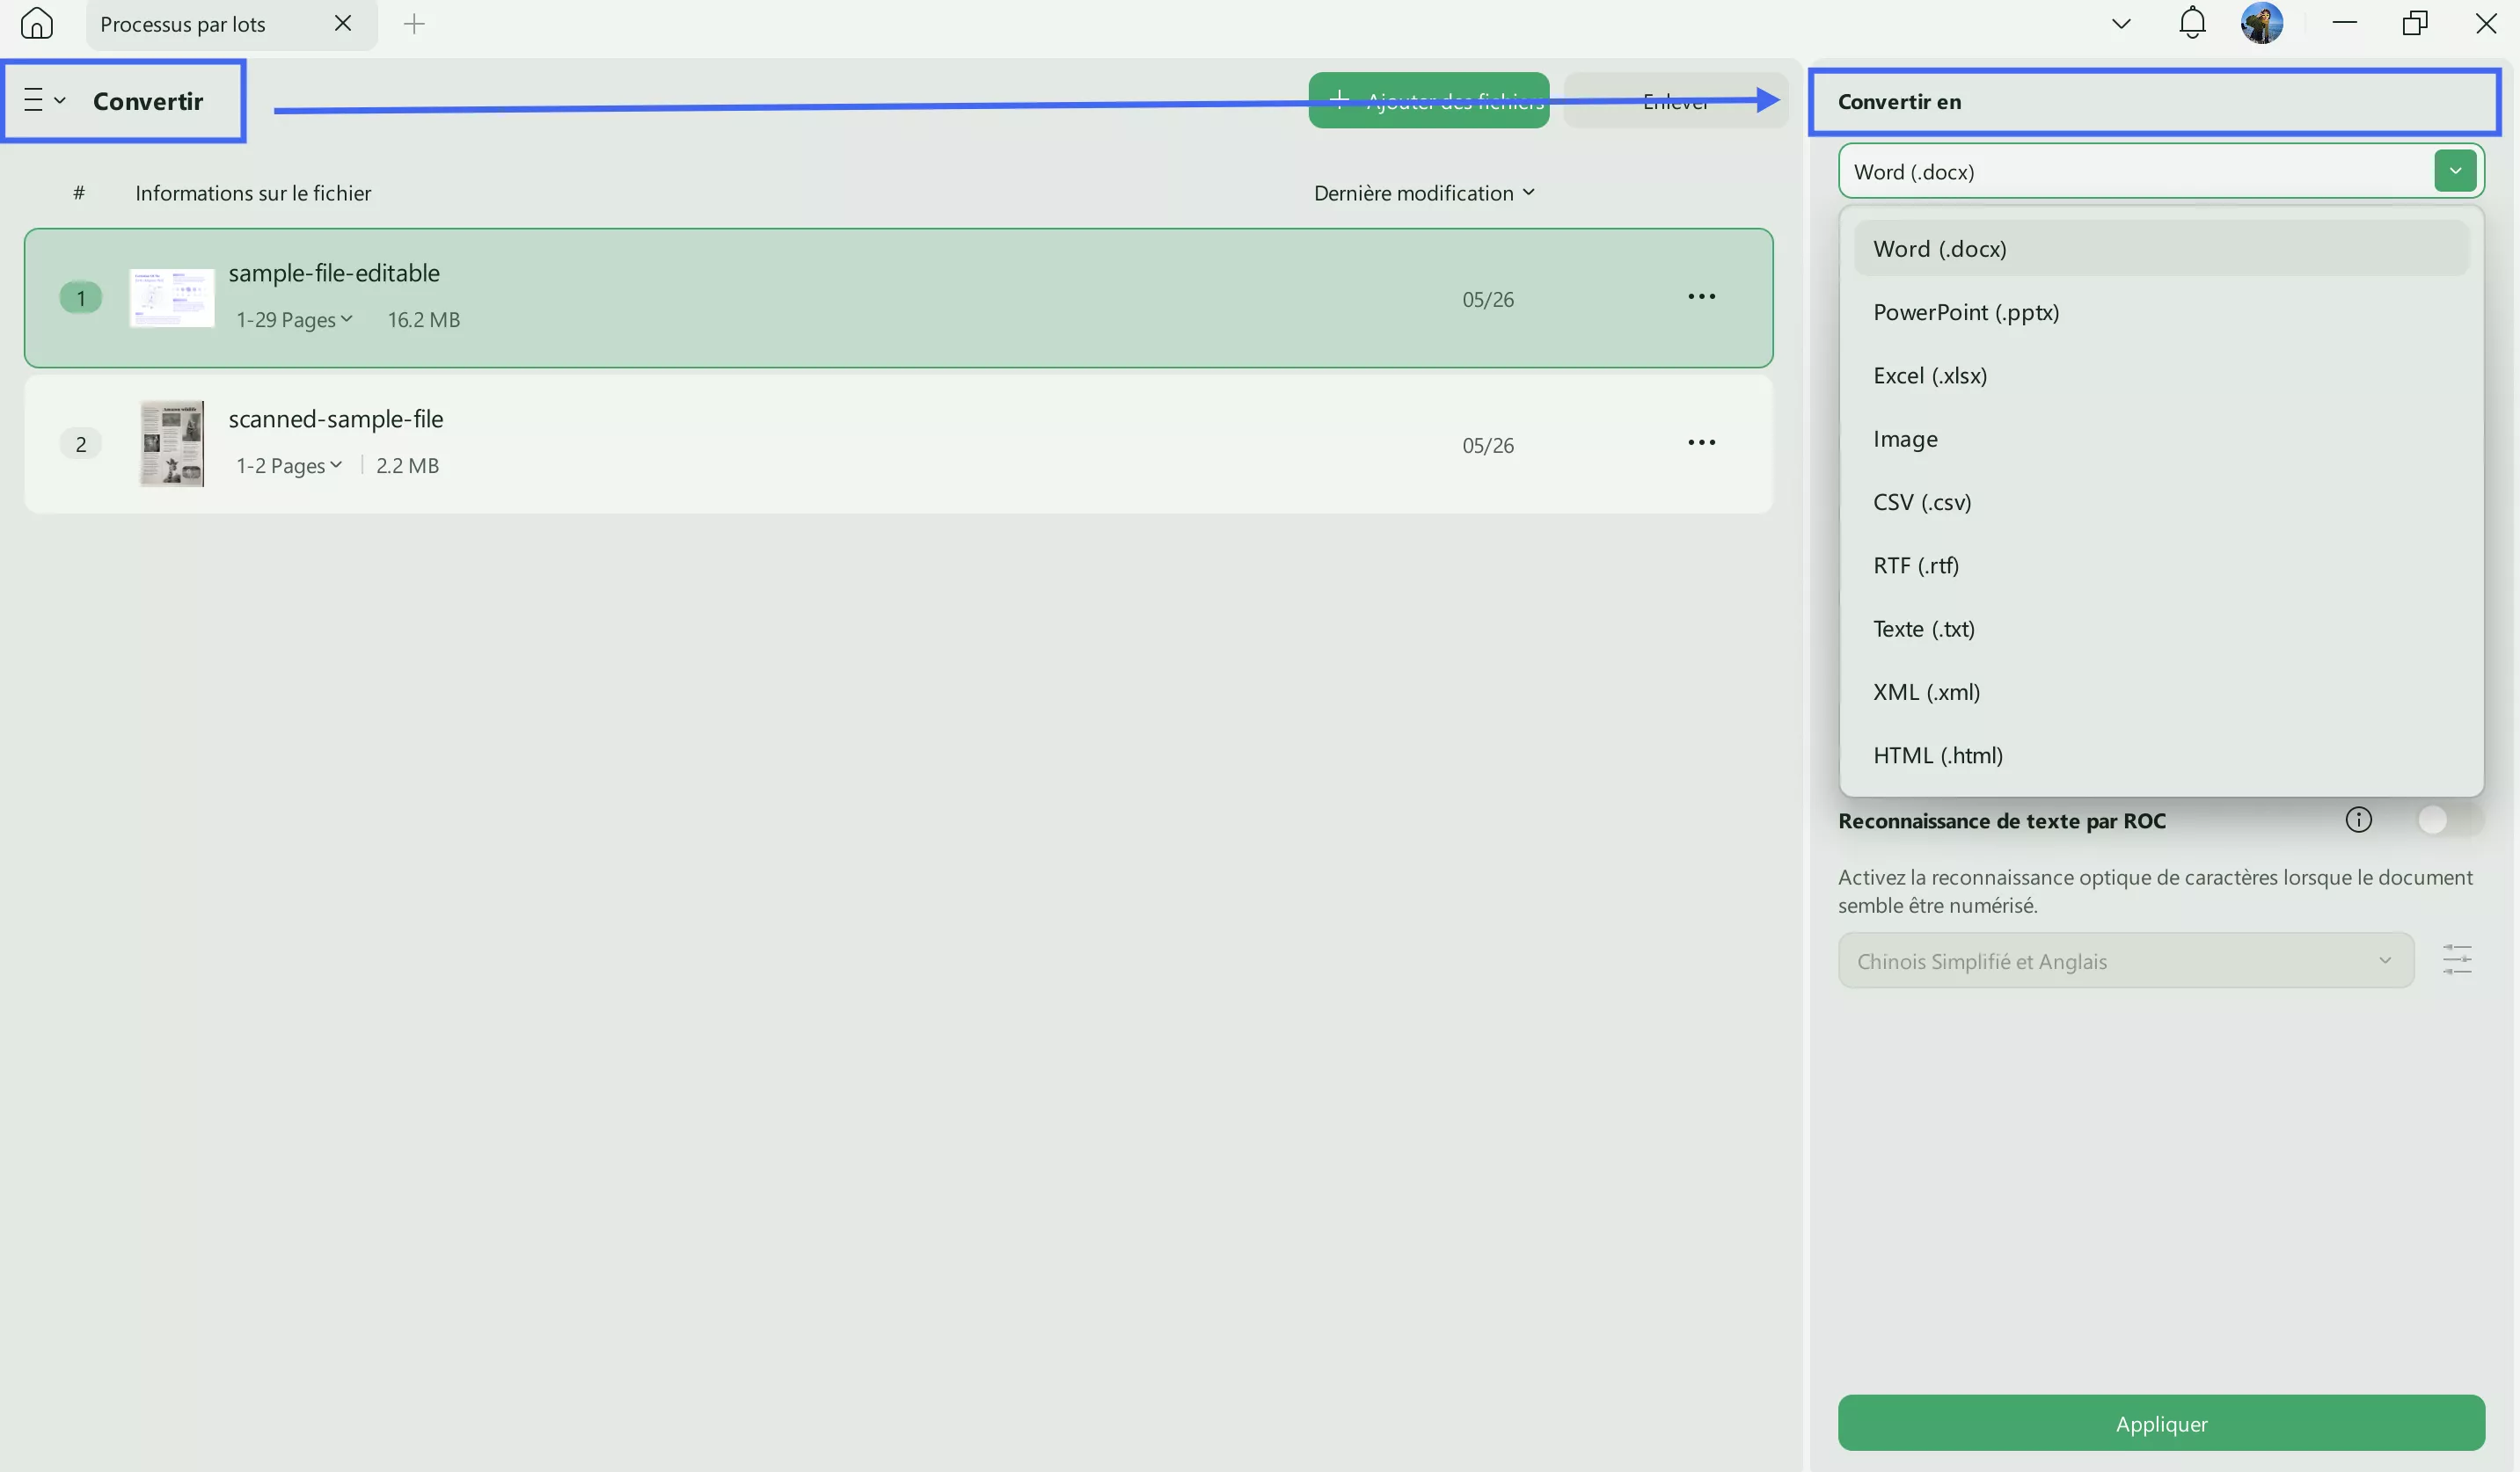Open more options for scanned-sample-file
2520x1472 pixels.
point(1701,443)
